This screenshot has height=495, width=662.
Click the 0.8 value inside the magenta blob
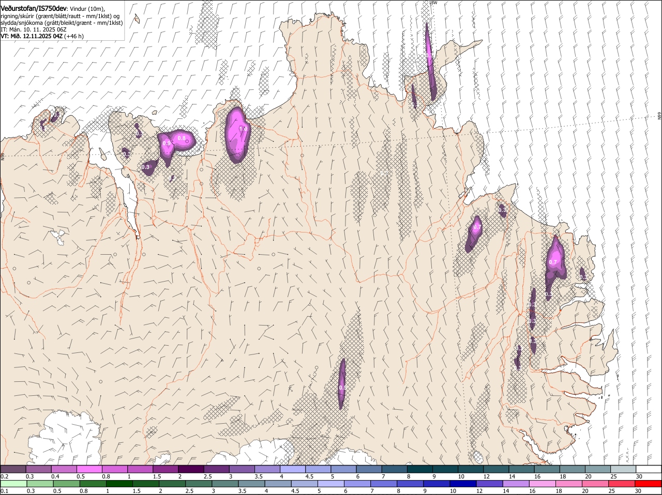coord(182,138)
